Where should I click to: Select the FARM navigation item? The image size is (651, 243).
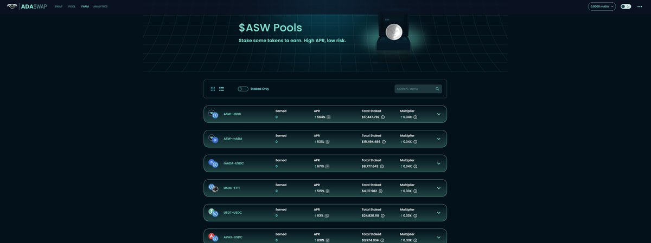click(85, 6)
